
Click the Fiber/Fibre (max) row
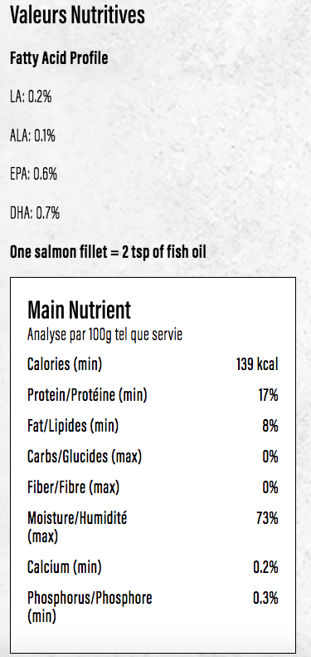153,487
